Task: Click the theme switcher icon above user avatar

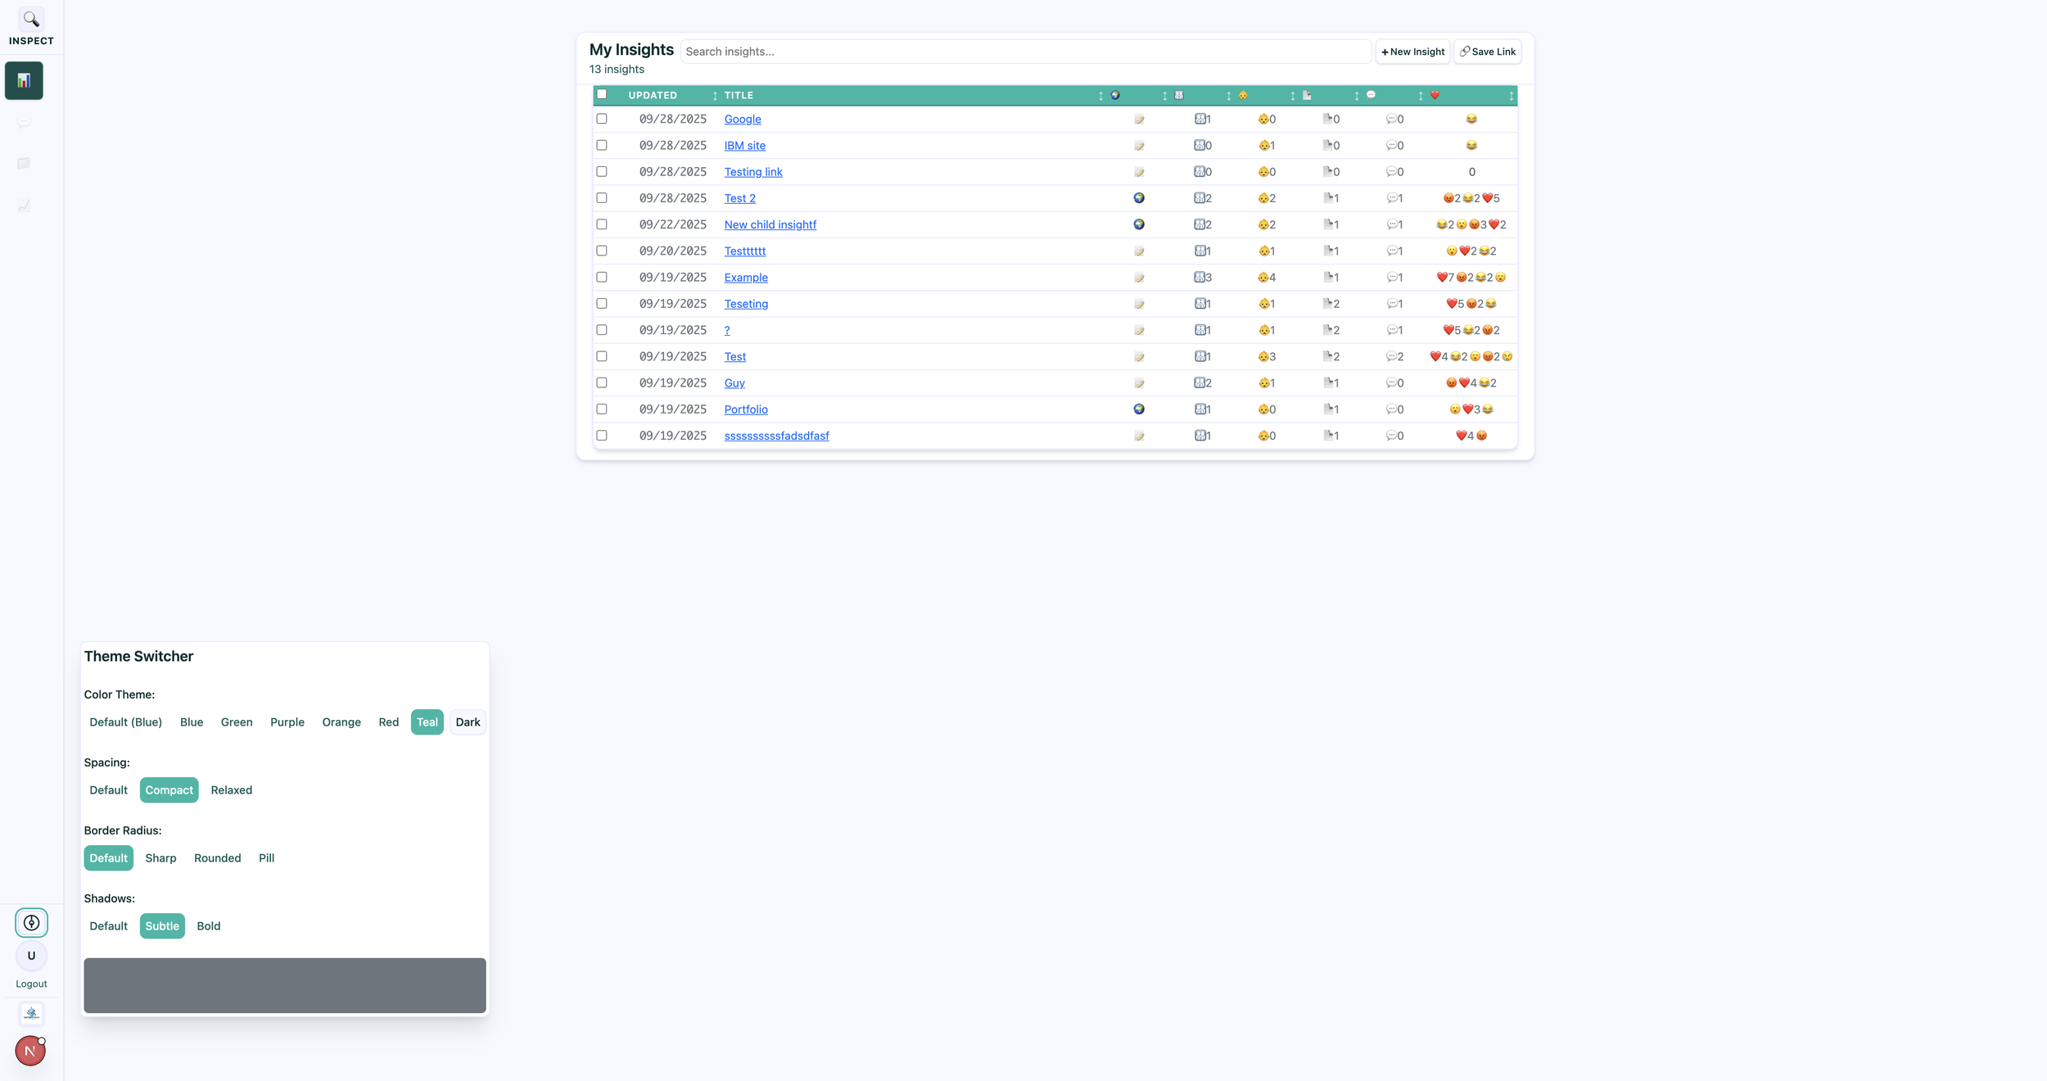Action: coord(31,923)
